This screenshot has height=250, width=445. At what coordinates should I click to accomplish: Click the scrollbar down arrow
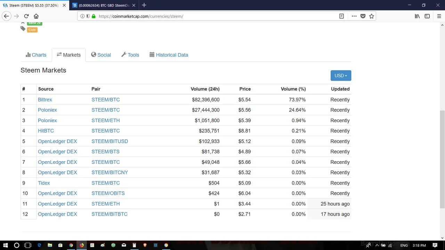coord(442,237)
